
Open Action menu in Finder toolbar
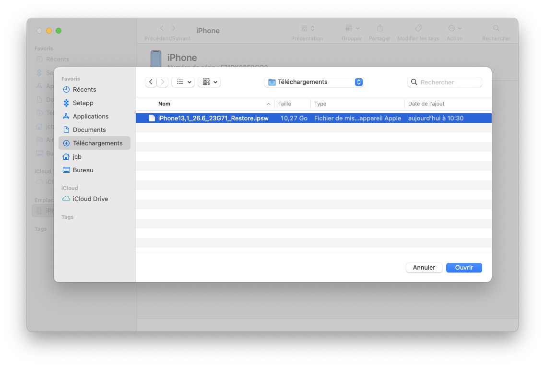tap(455, 33)
